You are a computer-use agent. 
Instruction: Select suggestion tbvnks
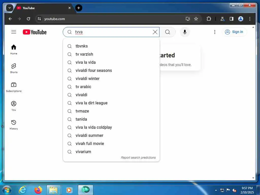pos(111,46)
